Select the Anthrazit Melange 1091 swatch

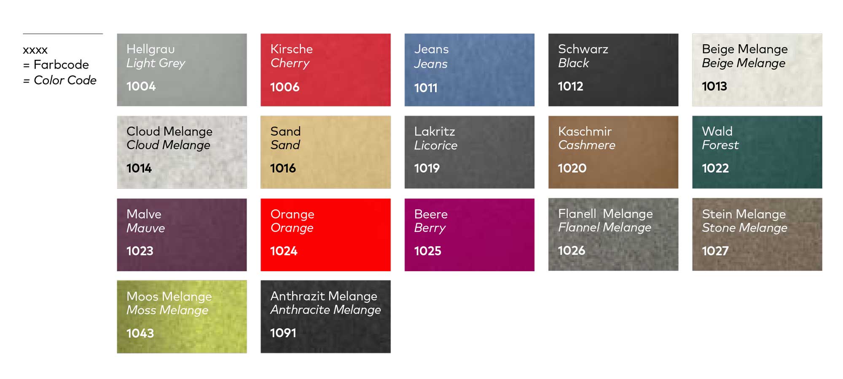[x=325, y=317]
